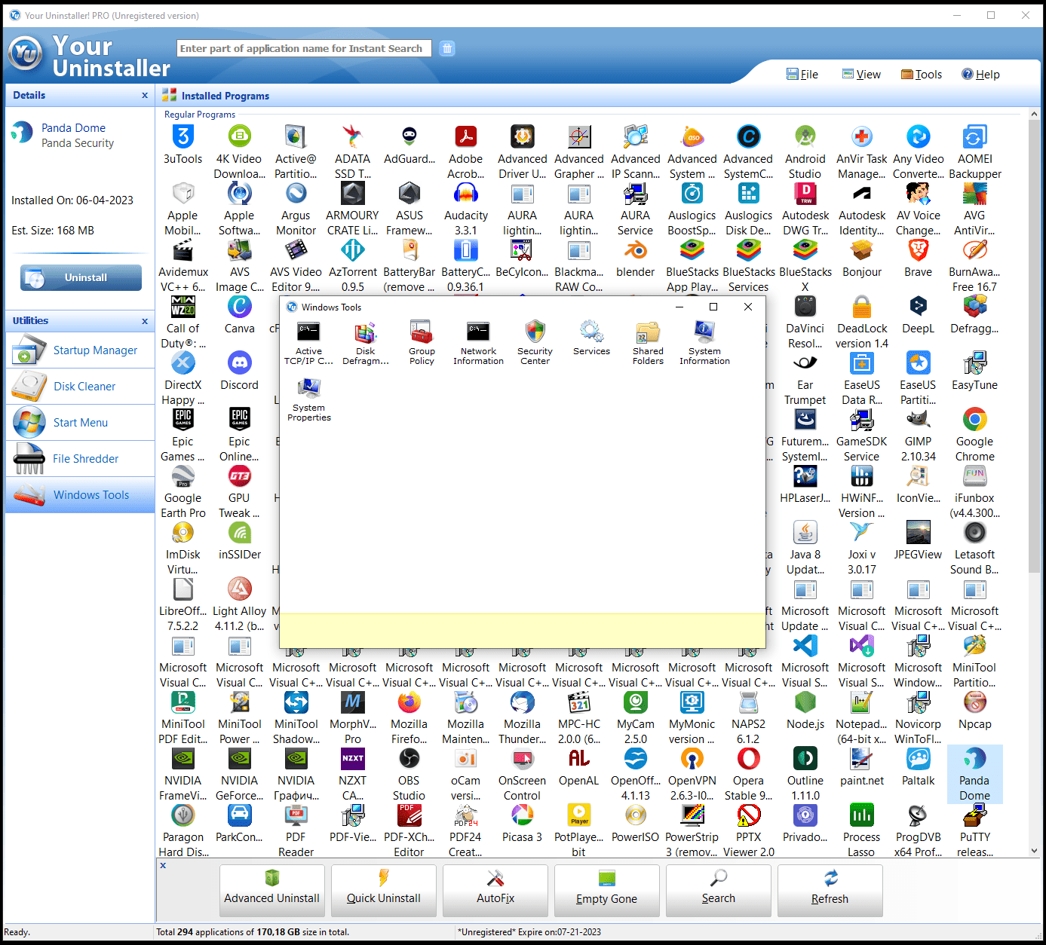Close the bottom toolbar panel

[x=163, y=866]
